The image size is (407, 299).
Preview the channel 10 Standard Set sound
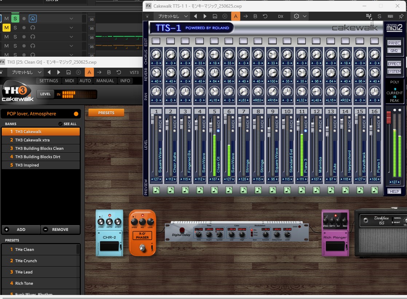(287, 190)
